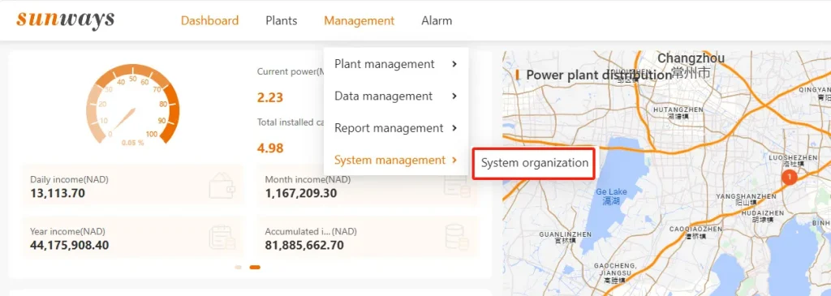The image size is (831, 296).
Task: Click the Year income calendar icon
Action: tap(222, 238)
